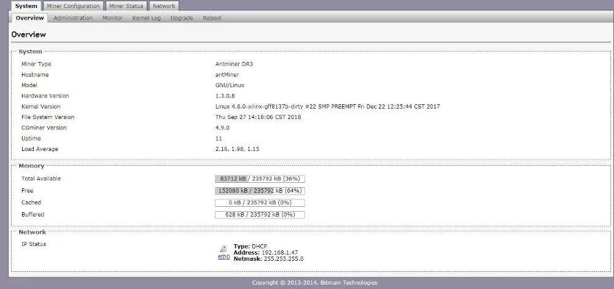View the Kernel Log sub-tab
The width and height of the screenshot is (614, 289).
(147, 18)
